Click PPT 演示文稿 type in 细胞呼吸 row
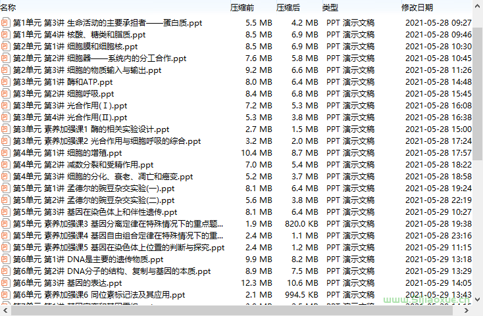The width and height of the screenshot is (483, 316). tap(351, 94)
